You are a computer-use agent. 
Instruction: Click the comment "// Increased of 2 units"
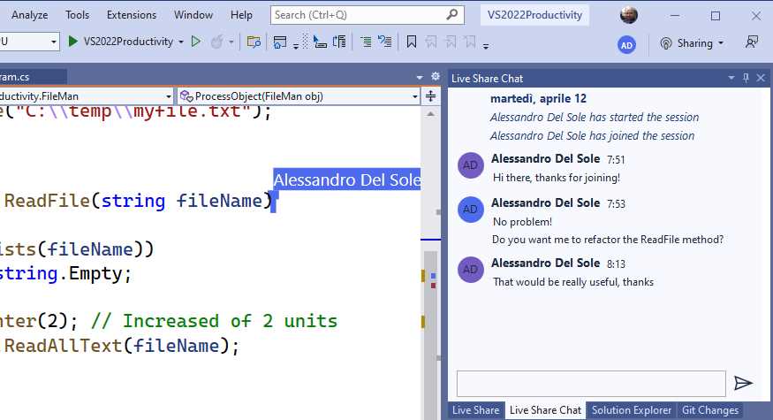(x=215, y=321)
